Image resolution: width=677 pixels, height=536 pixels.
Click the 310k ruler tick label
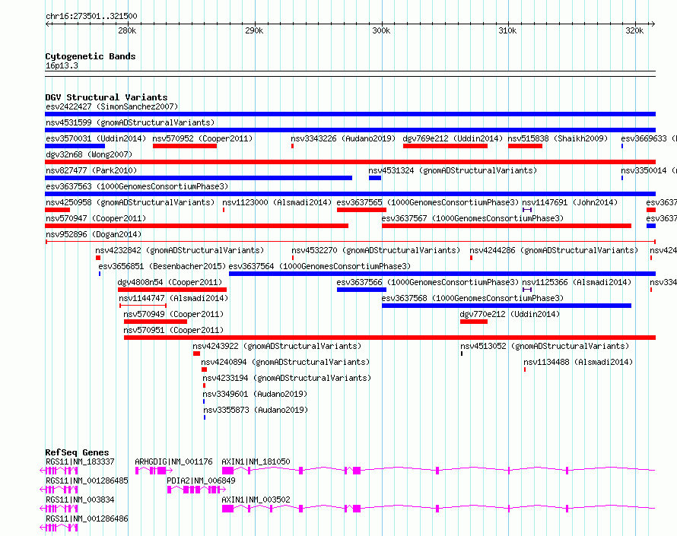[507, 30]
